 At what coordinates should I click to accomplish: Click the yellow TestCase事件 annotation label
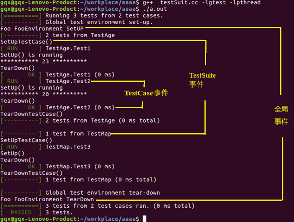click(x=146, y=93)
